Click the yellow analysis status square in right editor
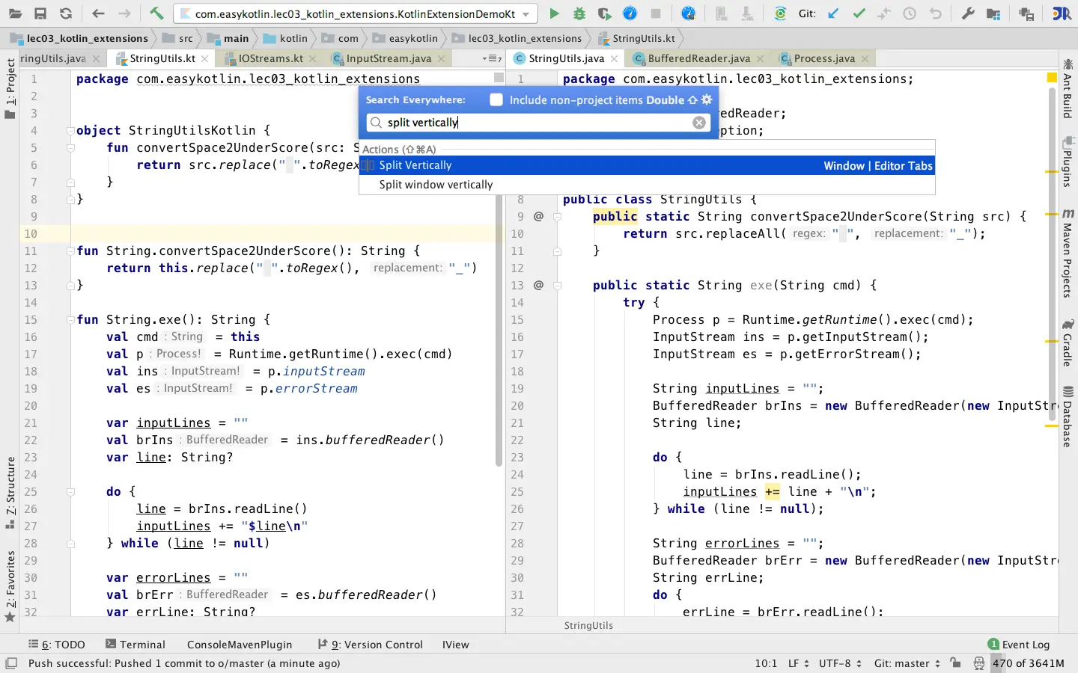 point(1052,78)
